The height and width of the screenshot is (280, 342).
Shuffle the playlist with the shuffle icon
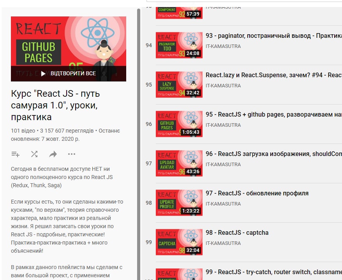34,154
